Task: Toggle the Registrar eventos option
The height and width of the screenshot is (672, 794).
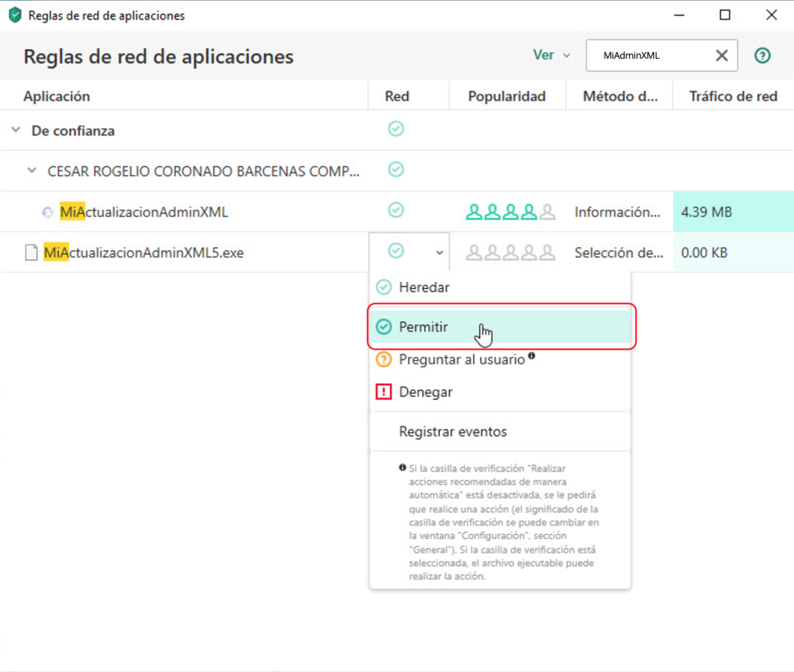Action: click(452, 432)
